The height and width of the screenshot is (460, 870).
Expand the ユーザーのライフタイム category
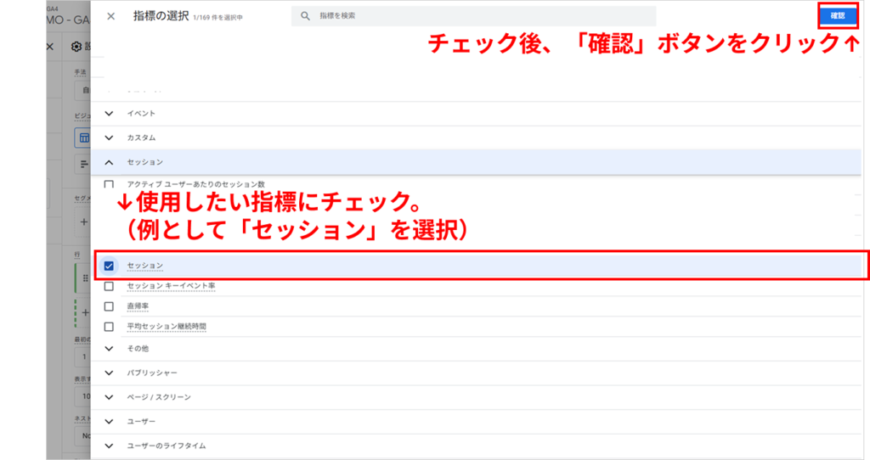108,445
